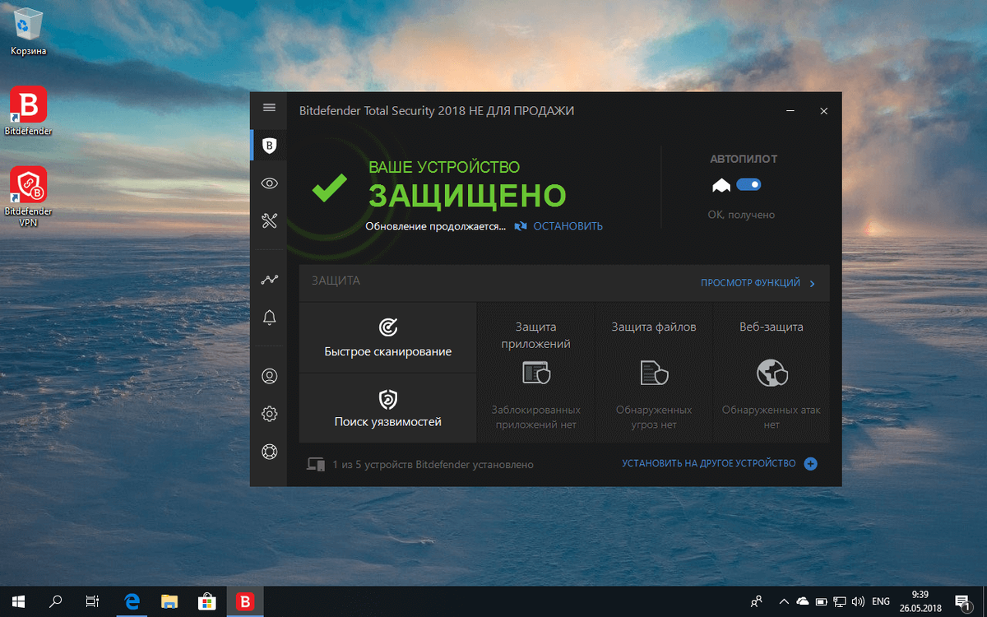Click the file protection document icon
Image resolution: width=987 pixels, height=617 pixels.
point(654,373)
